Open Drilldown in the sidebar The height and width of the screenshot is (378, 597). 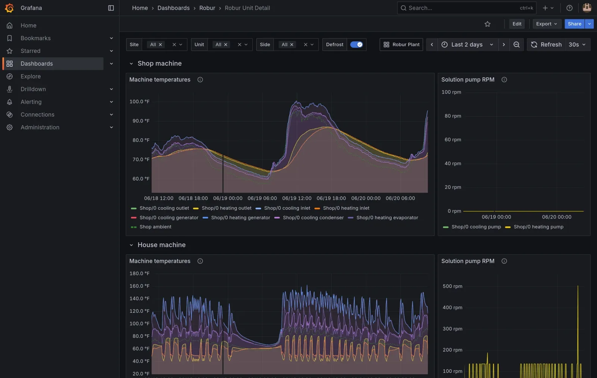[x=33, y=89]
